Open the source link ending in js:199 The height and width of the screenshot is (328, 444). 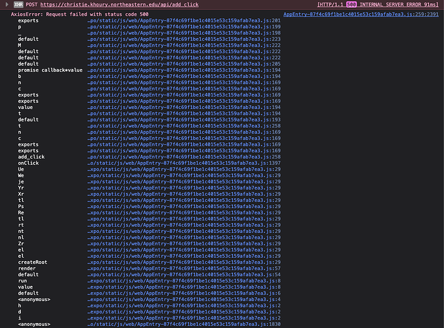tap(184, 27)
